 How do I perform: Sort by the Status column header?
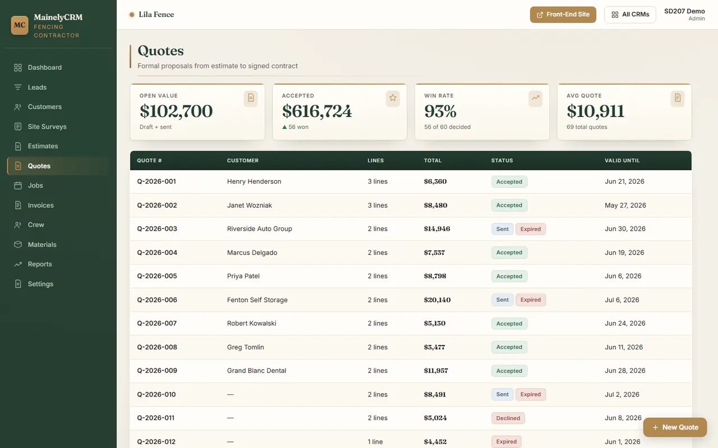click(x=502, y=161)
